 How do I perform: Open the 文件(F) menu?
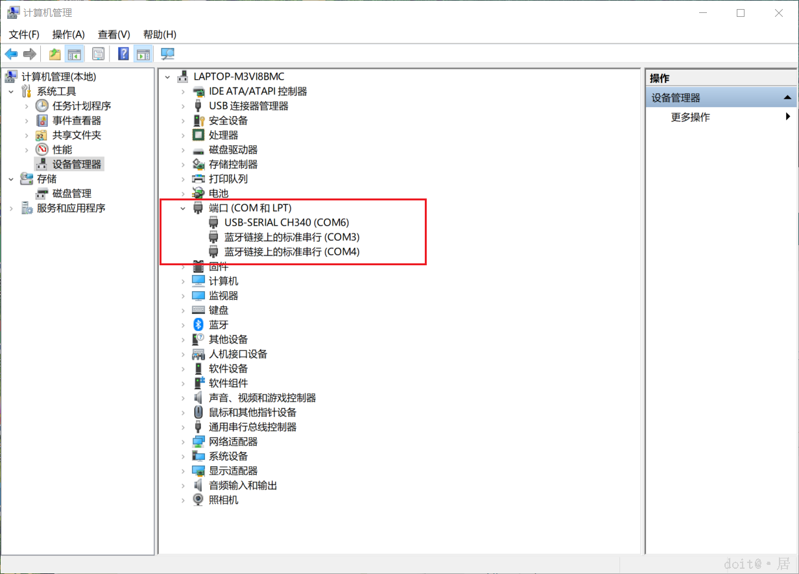coord(24,34)
